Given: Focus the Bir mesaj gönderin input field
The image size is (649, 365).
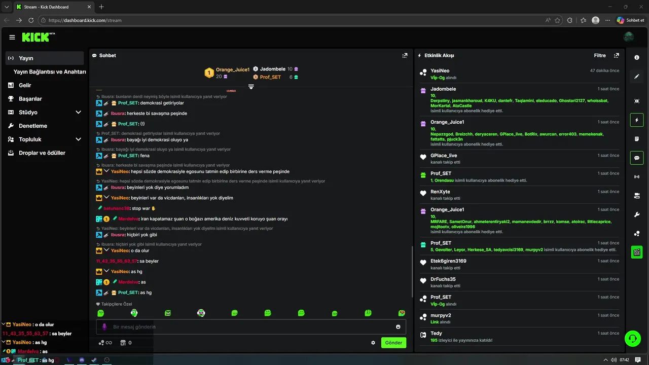Looking at the screenshot, I should tap(251, 327).
